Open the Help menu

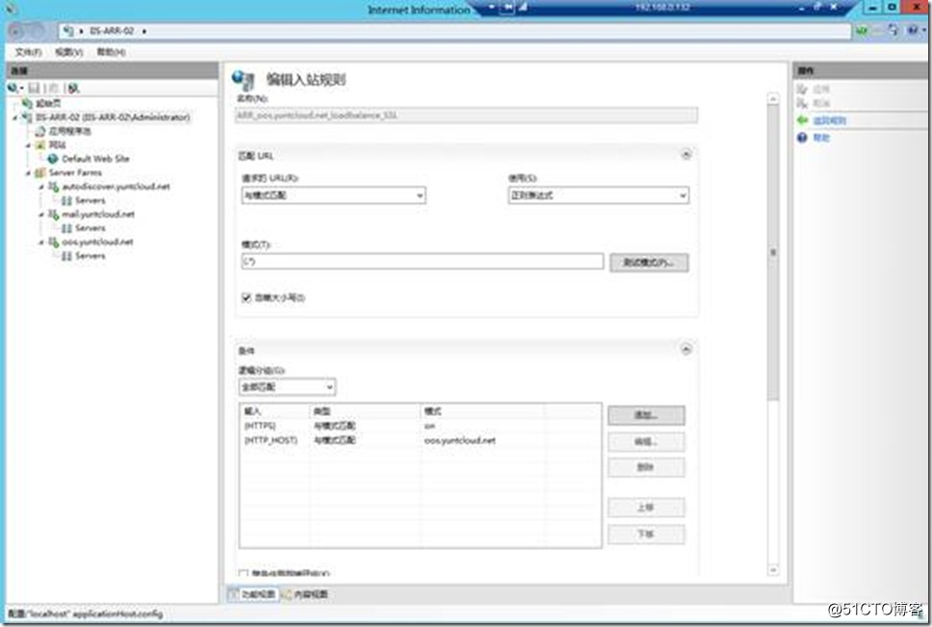pyautogui.click(x=111, y=52)
